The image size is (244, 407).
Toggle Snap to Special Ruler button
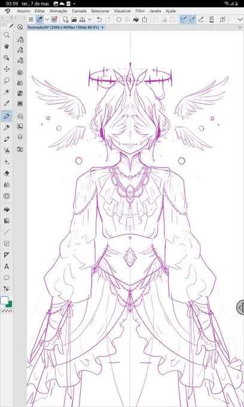tap(192, 20)
